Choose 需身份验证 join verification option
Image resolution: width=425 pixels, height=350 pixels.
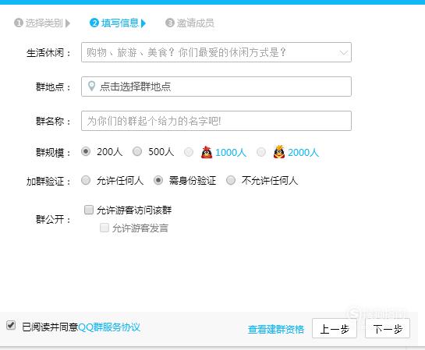coord(158,180)
